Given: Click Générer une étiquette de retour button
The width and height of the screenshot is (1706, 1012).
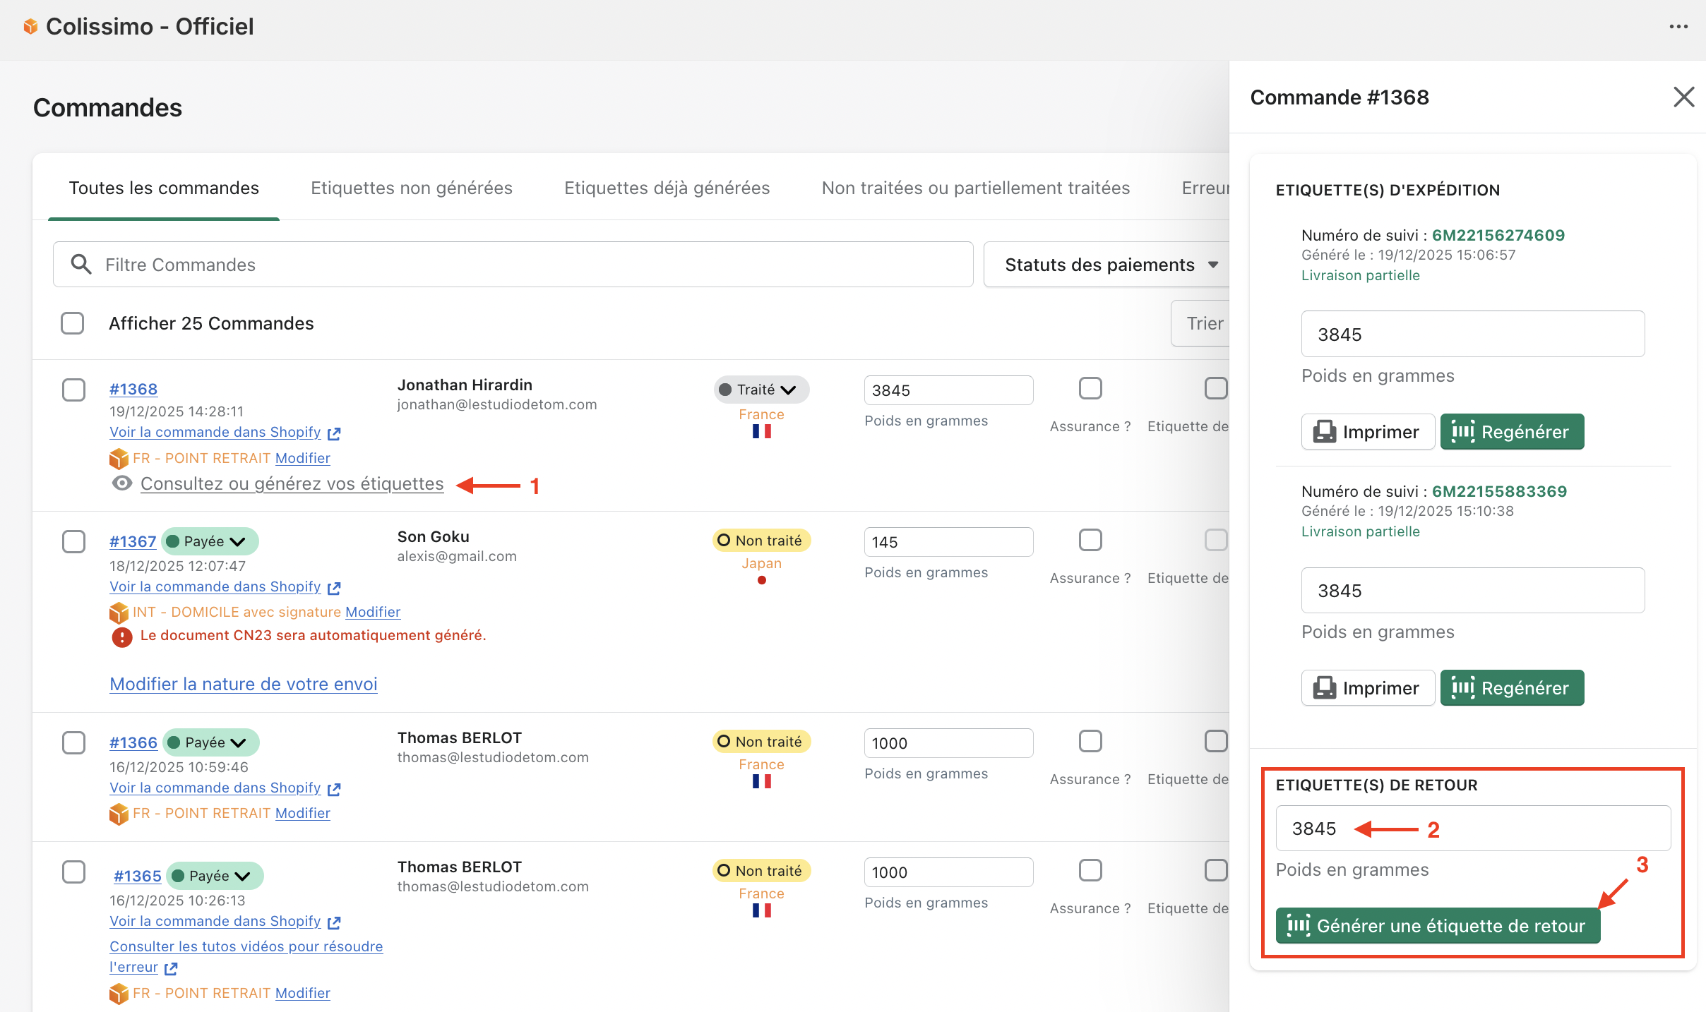Looking at the screenshot, I should pyautogui.click(x=1438, y=926).
